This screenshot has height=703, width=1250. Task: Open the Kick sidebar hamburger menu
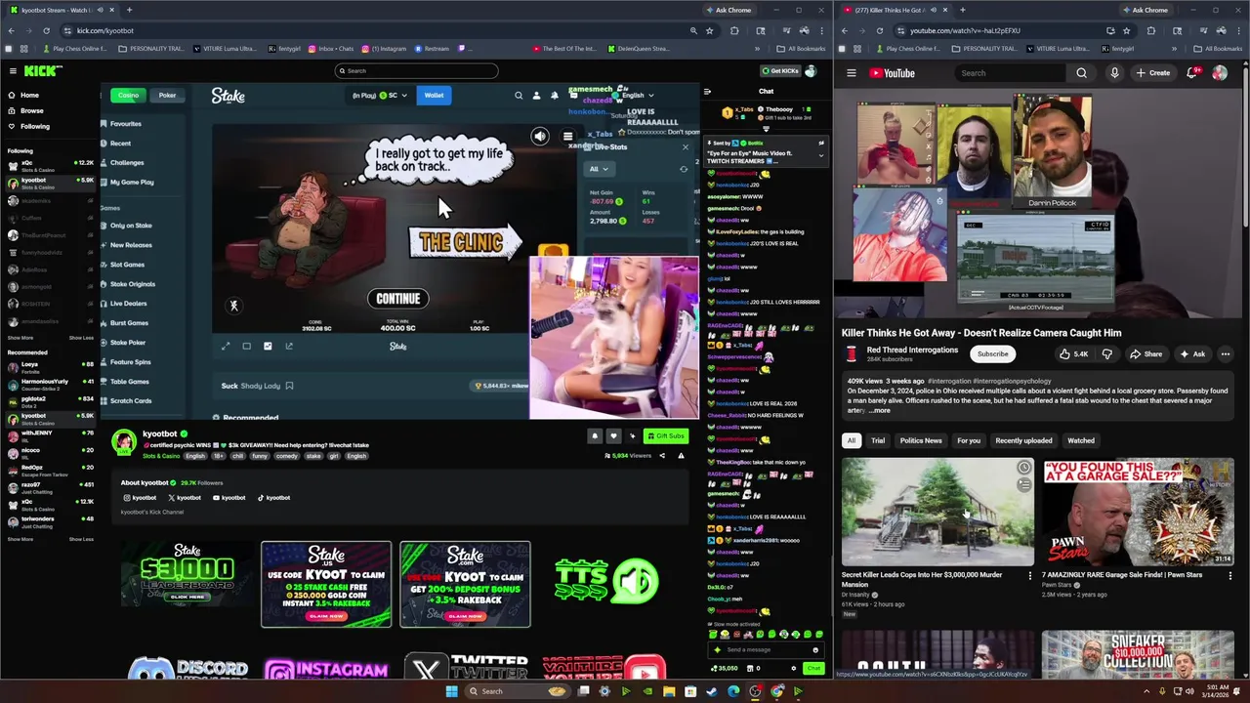pos(13,70)
